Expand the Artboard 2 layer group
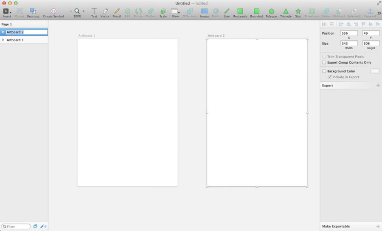This screenshot has height=231, width=382. click(3, 32)
